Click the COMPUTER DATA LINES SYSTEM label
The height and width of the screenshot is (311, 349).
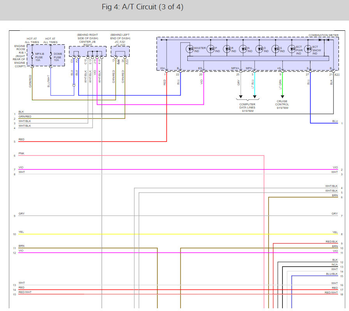(247, 108)
